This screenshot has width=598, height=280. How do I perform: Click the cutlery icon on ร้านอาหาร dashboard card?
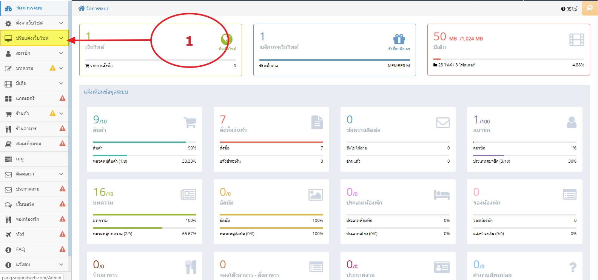[x=191, y=267]
